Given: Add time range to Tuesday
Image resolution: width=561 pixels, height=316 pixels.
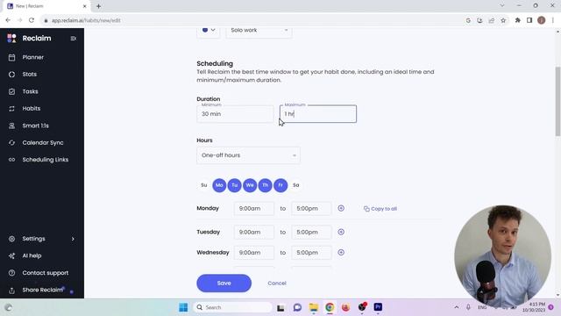Looking at the screenshot, I should pos(341,232).
